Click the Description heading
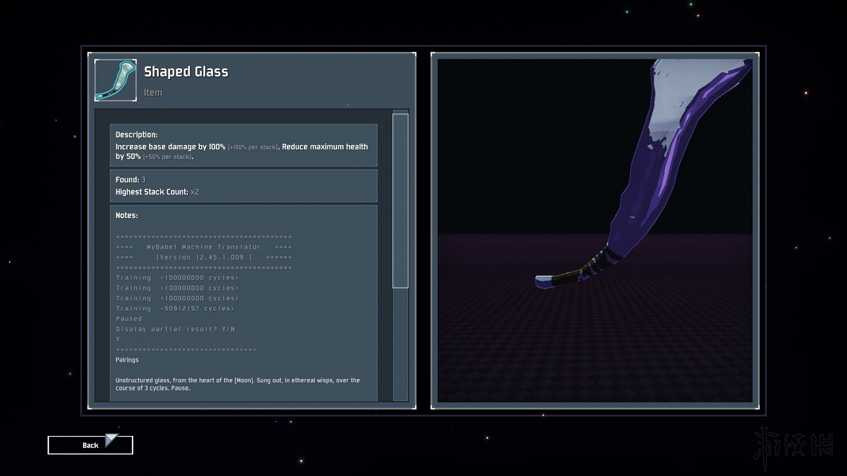The image size is (847, 476). pos(137,135)
